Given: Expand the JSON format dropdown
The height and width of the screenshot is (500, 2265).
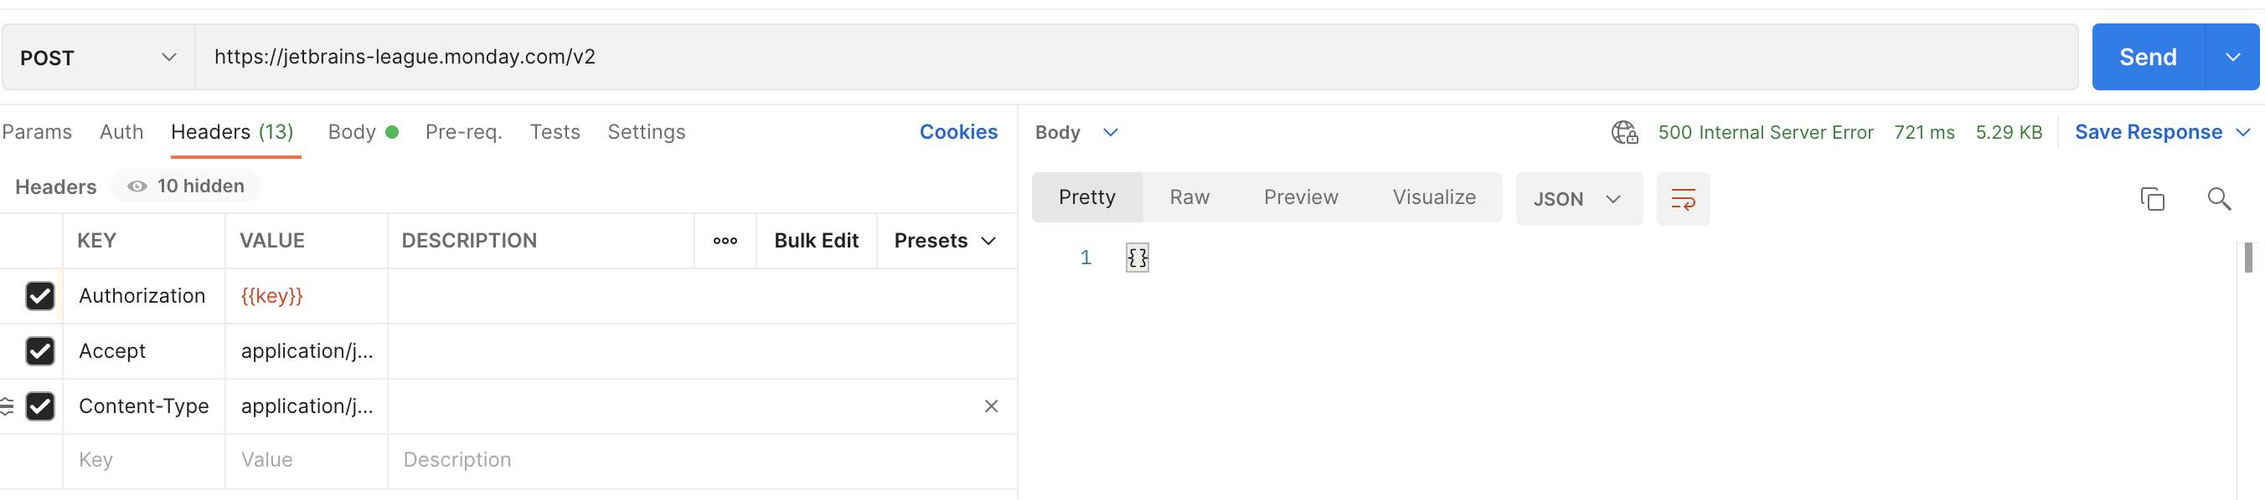Looking at the screenshot, I should [x=1578, y=199].
